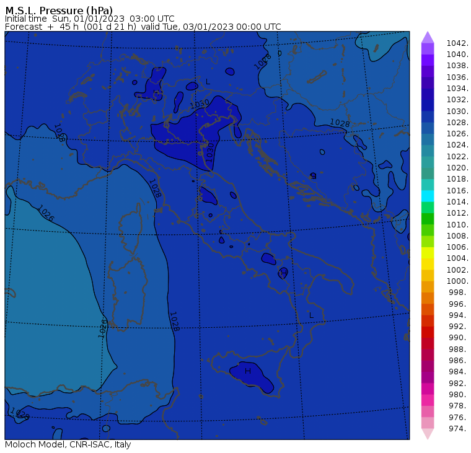Click the 'Moloch Model, CNR-ISAC, Italy' credit text
The image size is (471, 453).
(68, 444)
